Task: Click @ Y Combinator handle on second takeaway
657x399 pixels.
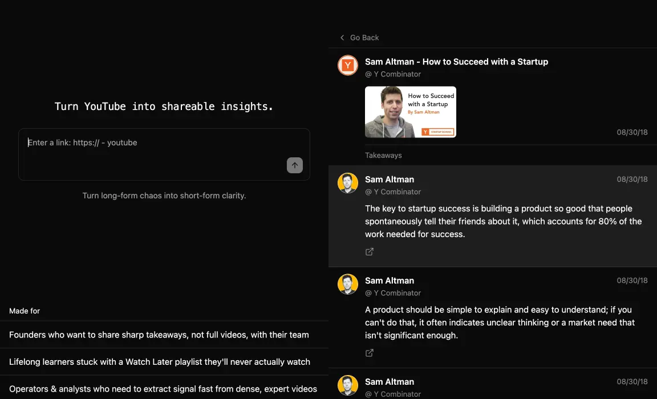Action: pos(392,293)
